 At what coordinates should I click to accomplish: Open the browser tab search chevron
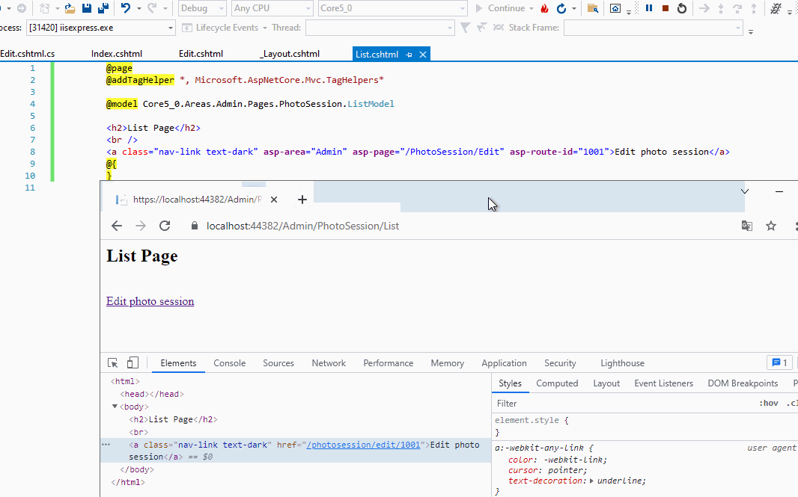pyautogui.click(x=745, y=191)
